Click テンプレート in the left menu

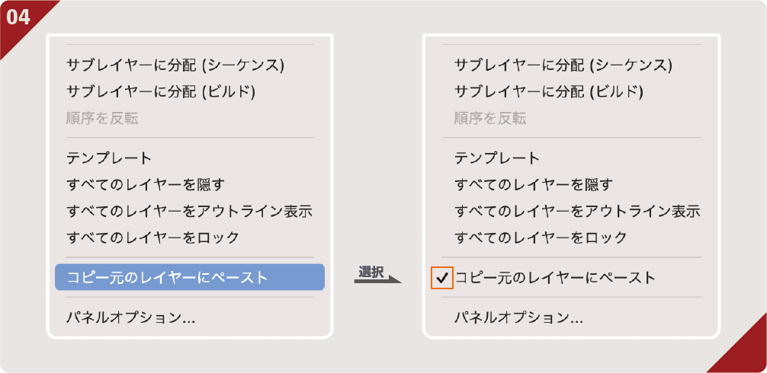109,158
